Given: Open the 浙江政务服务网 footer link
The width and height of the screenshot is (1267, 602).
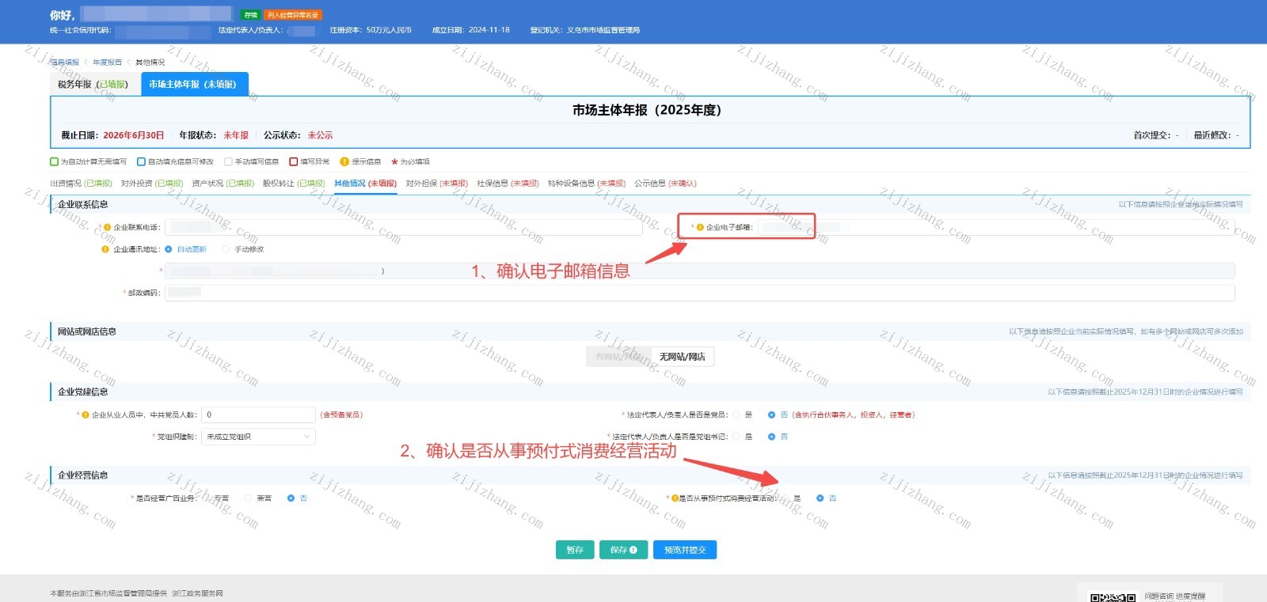Looking at the screenshot, I should click(x=197, y=593).
